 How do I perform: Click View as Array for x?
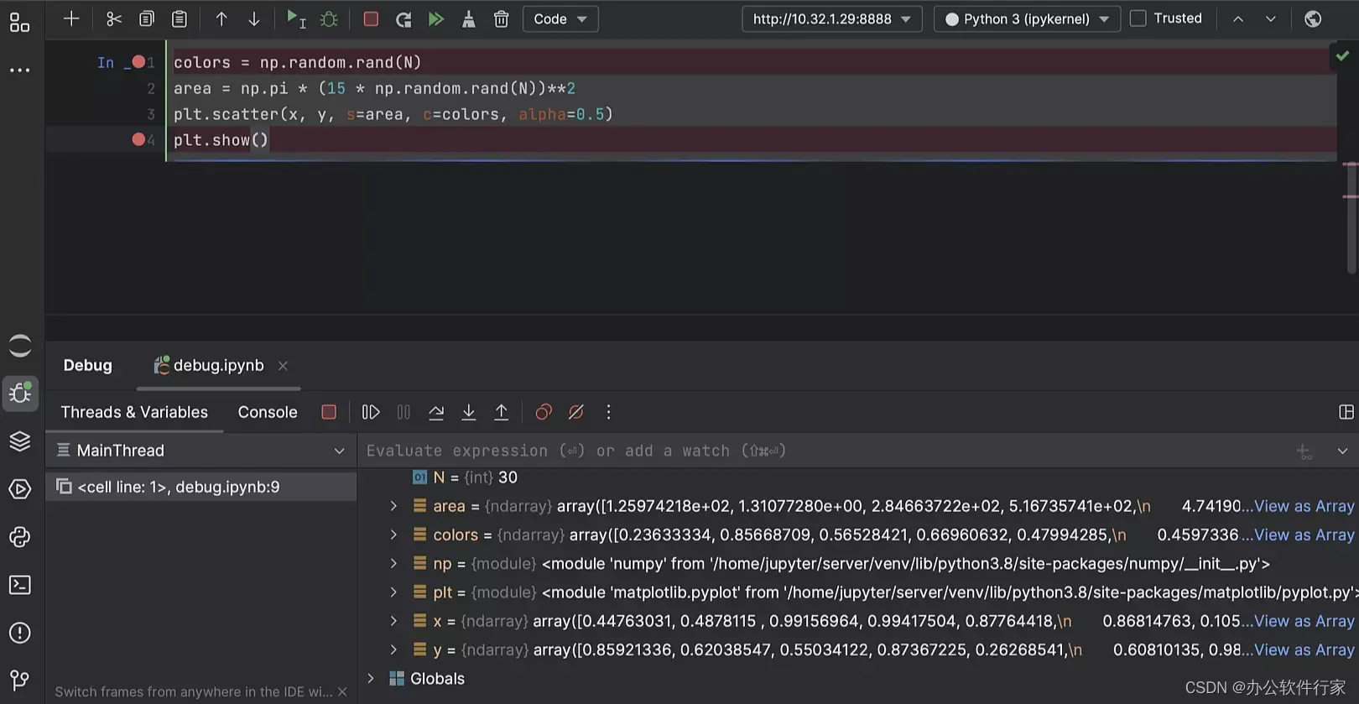pos(1304,621)
